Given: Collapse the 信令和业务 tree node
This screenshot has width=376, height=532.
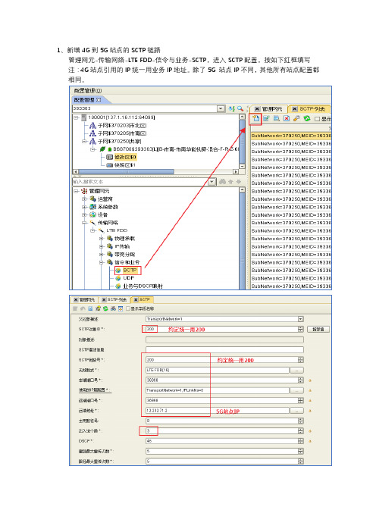Looking at the screenshot, I should pos(101,262).
